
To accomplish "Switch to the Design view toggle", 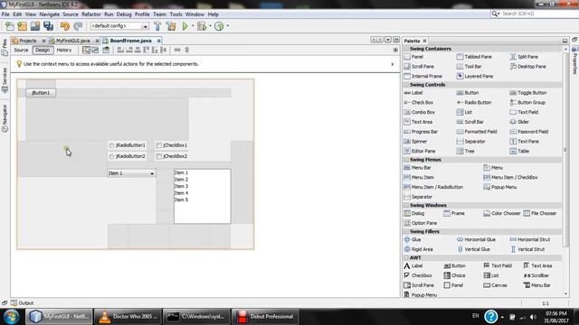I will click(x=43, y=51).
